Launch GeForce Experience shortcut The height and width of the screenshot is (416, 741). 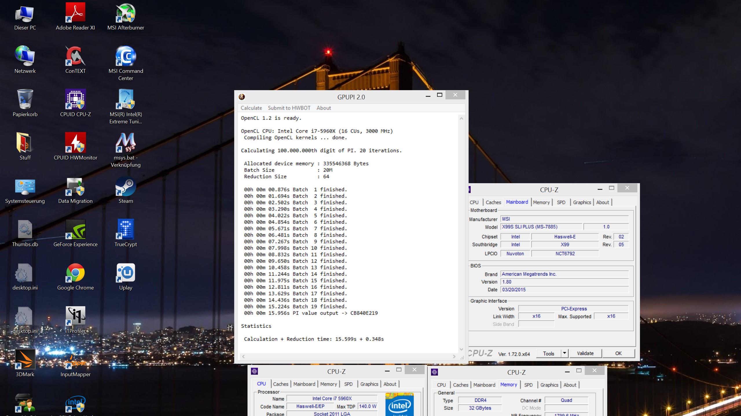[75, 233]
